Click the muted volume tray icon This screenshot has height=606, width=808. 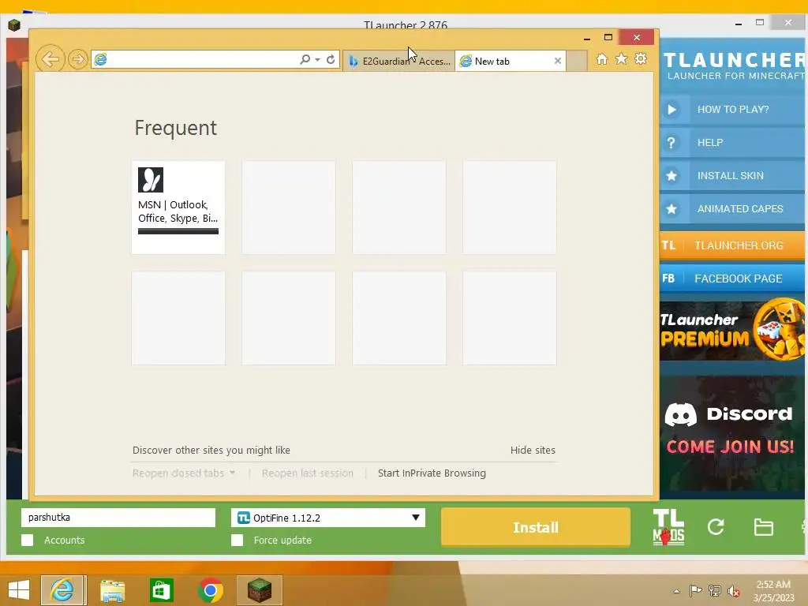pos(734,591)
